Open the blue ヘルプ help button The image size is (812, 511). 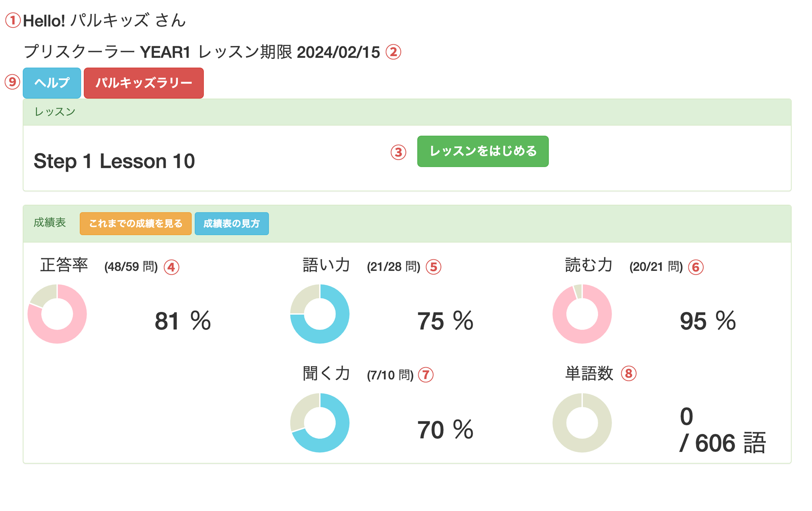point(52,83)
